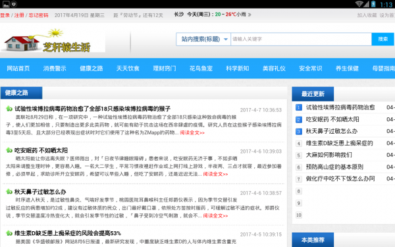Click the 长沙 city weather label
Image resolution: width=395 pixels, height=247 pixels.
click(179, 14)
